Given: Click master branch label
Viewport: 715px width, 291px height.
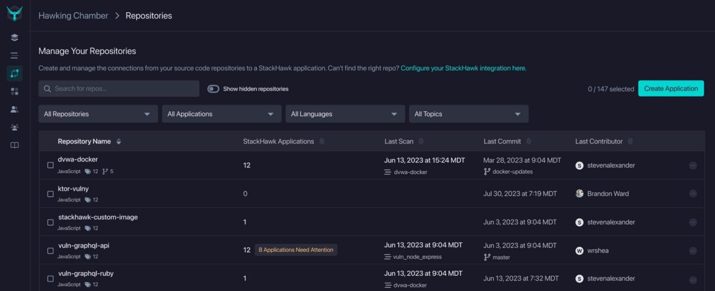Looking at the screenshot, I should pos(501,257).
